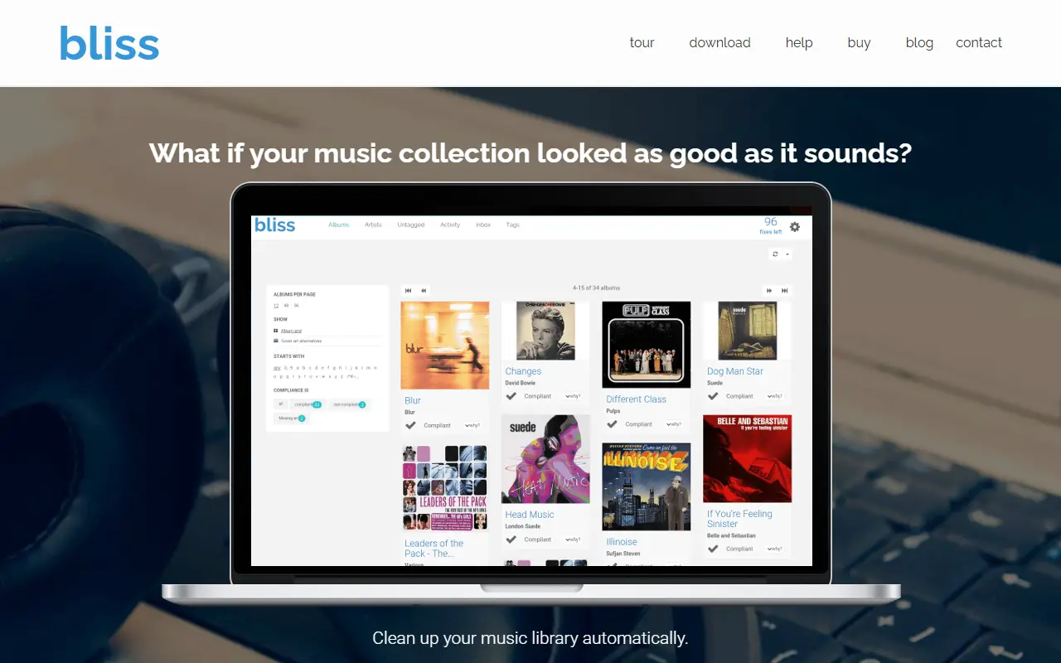Viewport: 1061px width, 663px height.
Task: Expand the 'why?' dropdown for Blur
Action: click(x=472, y=425)
